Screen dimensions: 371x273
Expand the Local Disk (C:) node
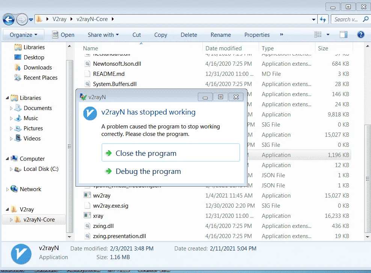11,169
